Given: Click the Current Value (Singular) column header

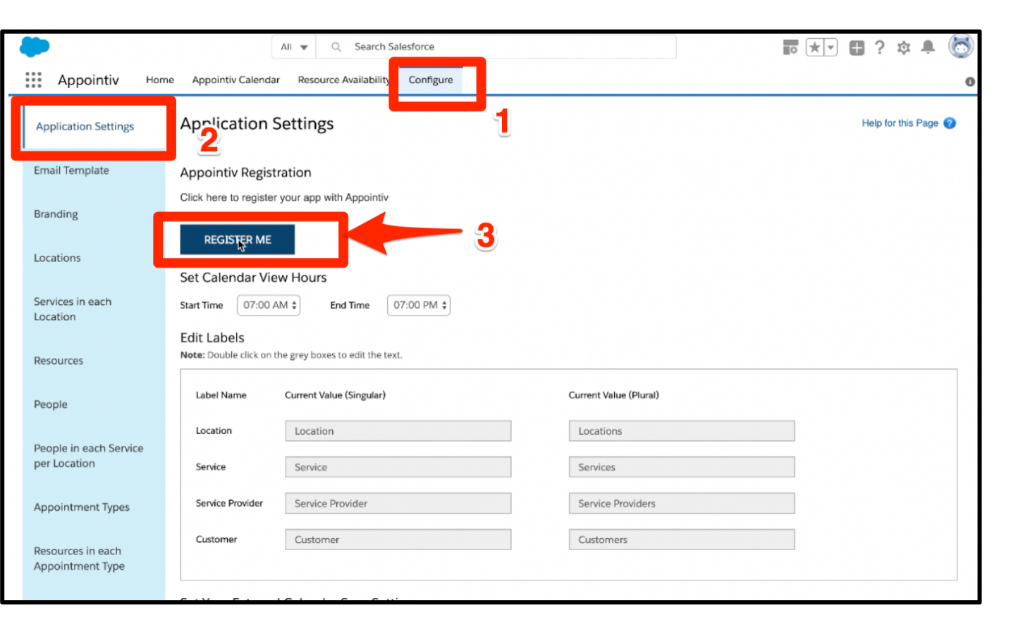Looking at the screenshot, I should pos(335,395).
